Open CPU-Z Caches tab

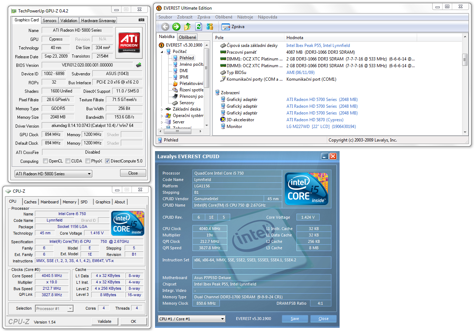[30, 202]
